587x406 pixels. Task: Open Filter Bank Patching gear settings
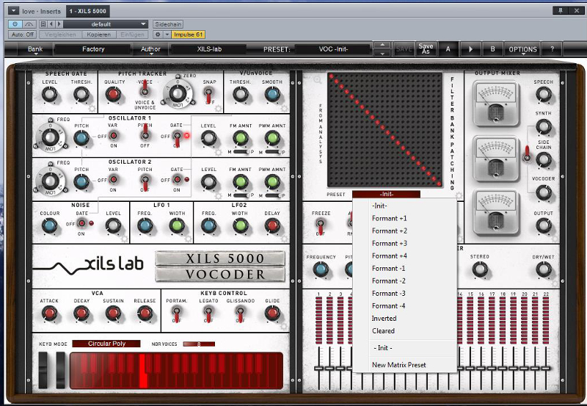point(458,195)
